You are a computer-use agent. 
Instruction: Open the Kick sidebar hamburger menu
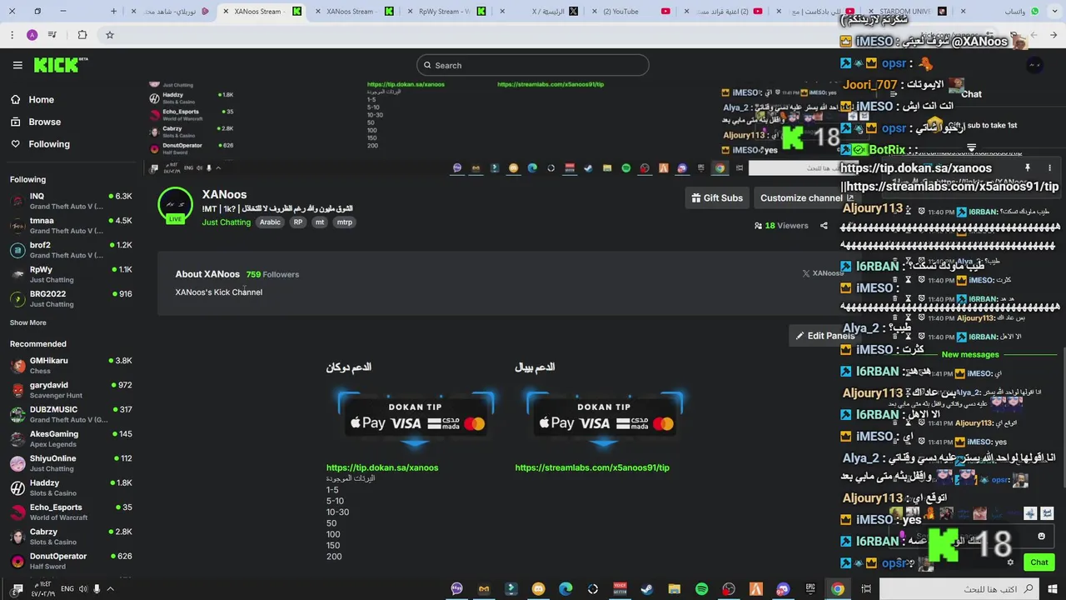pos(17,65)
